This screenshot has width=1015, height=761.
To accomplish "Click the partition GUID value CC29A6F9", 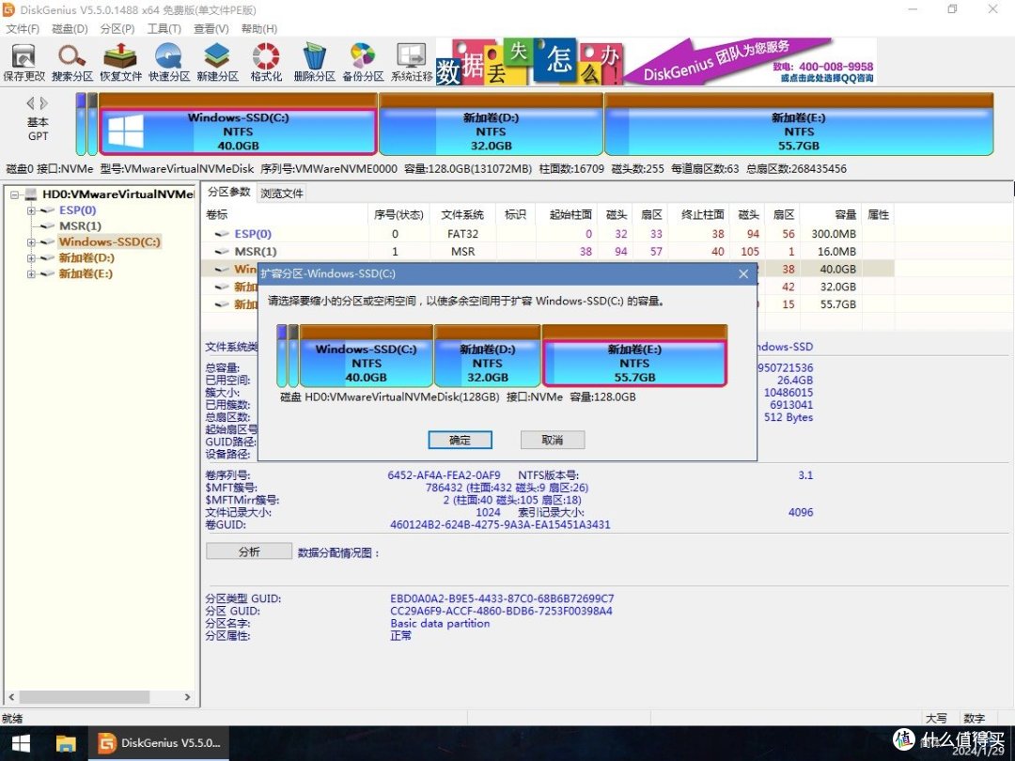I will (x=501, y=611).
